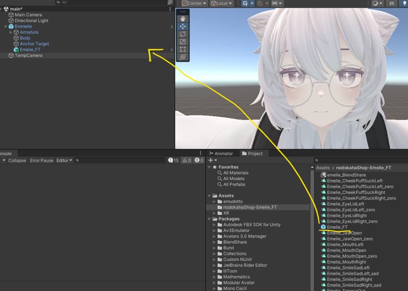The image size is (408, 291).
Task: Switch to the Animator tab
Action: 221,154
